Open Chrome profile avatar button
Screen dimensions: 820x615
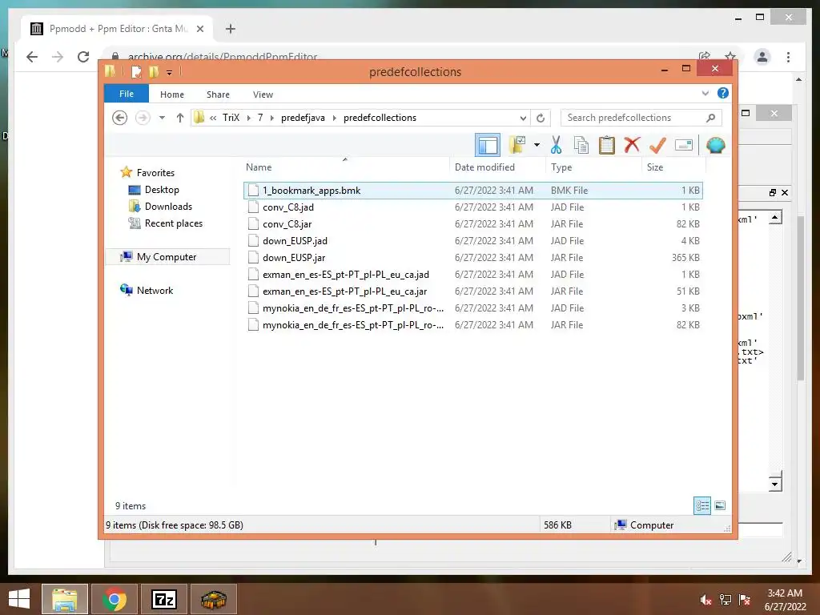pos(762,57)
